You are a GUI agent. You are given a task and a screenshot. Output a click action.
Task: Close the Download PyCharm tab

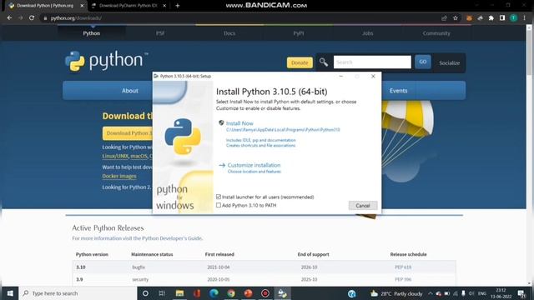(x=164, y=6)
